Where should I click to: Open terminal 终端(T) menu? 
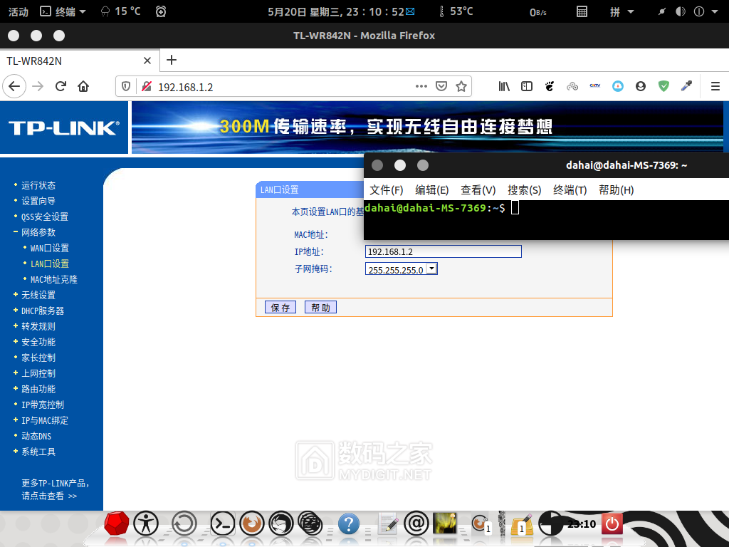(x=570, y=189)
